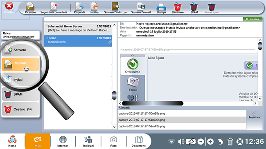Viewport: 266px width, 149px height.
Task: Click the search input field
Action: coord(143,19)
